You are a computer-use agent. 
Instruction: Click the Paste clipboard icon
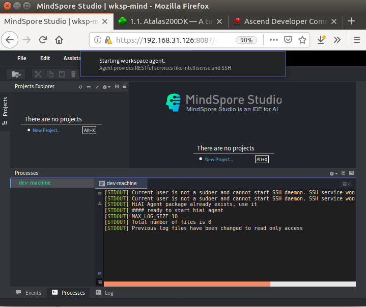coord(62,74)
